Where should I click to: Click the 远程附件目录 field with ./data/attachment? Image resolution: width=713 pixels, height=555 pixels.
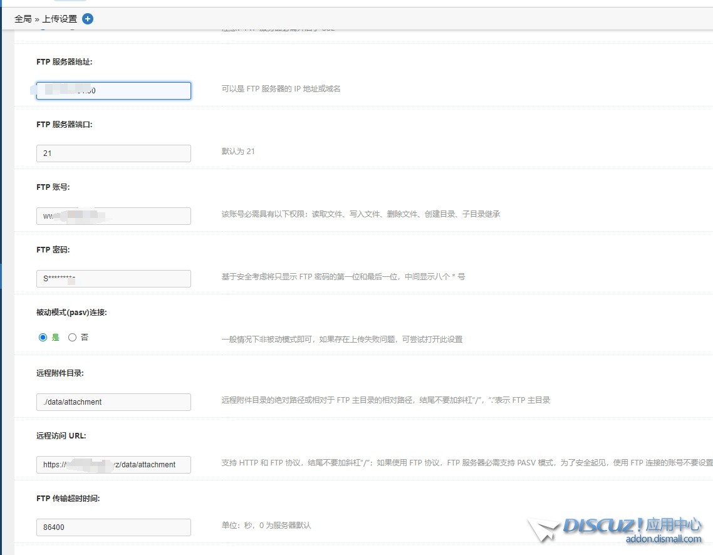[113, 402]
